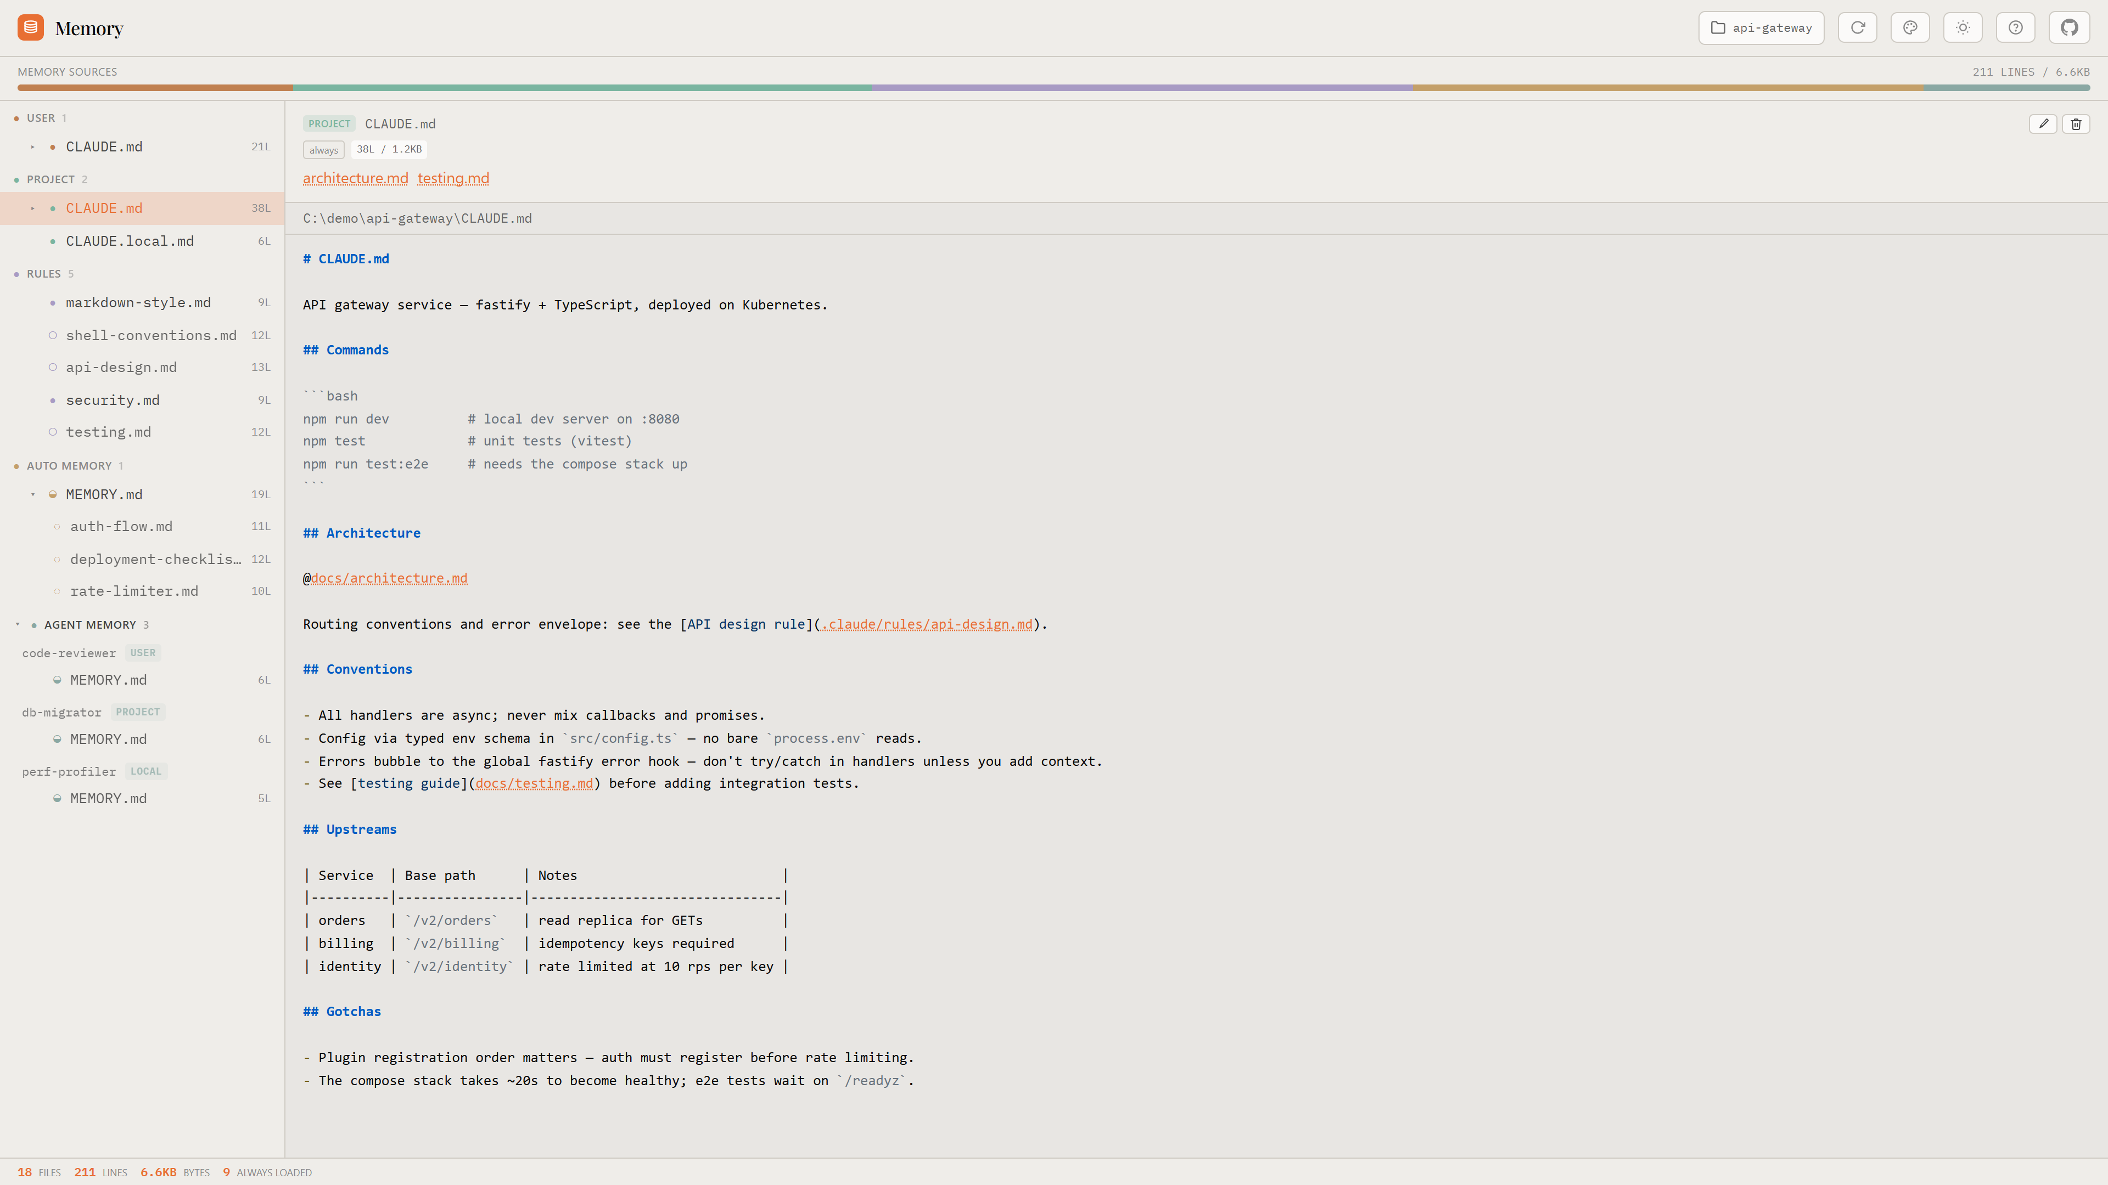
Task: Click the '9 ALWAYS LOADED' status entry
Action: tap(267, 1173)
